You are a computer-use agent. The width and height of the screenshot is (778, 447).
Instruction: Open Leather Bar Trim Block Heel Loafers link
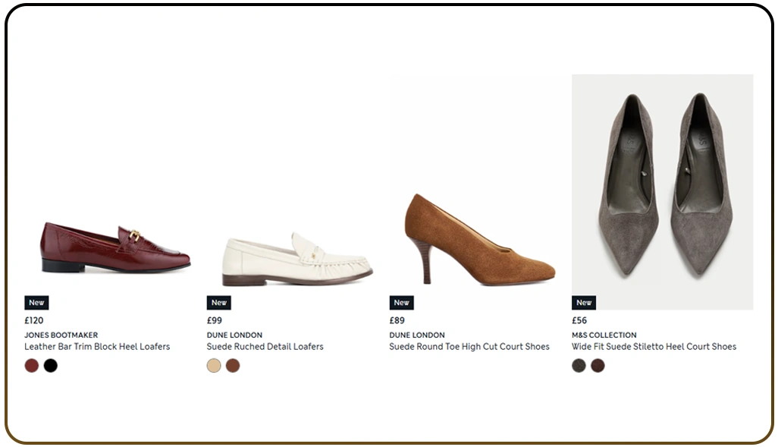tap(97, 347)
